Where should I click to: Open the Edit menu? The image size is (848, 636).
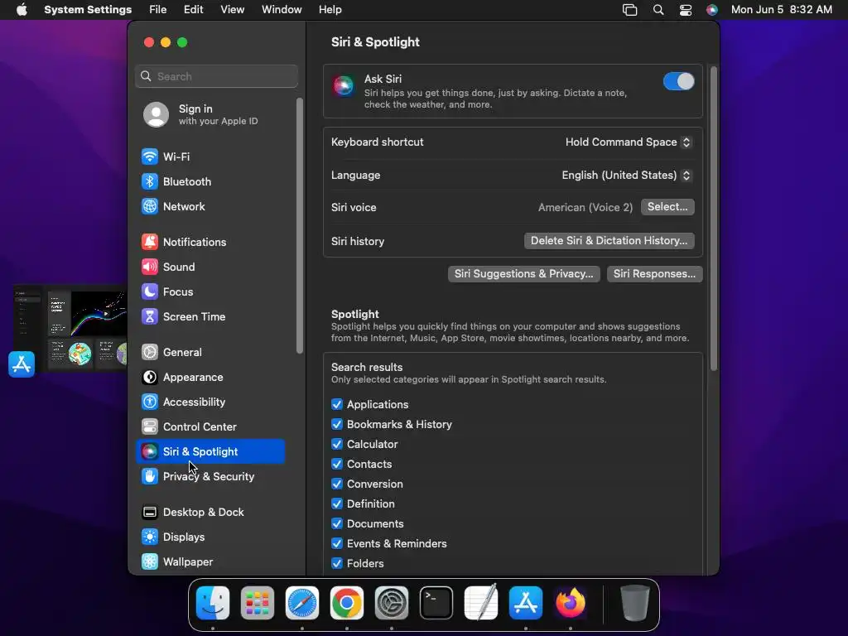click(x=193, y=10)
